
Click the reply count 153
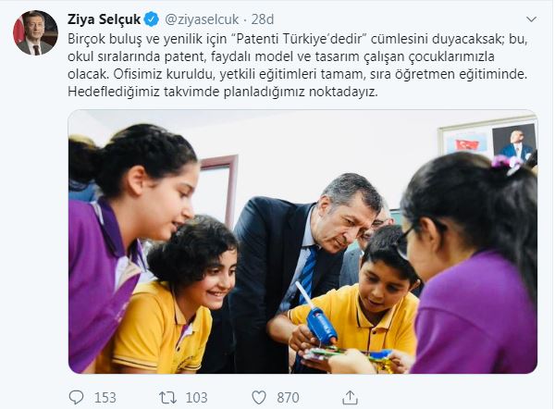(105, 398)
